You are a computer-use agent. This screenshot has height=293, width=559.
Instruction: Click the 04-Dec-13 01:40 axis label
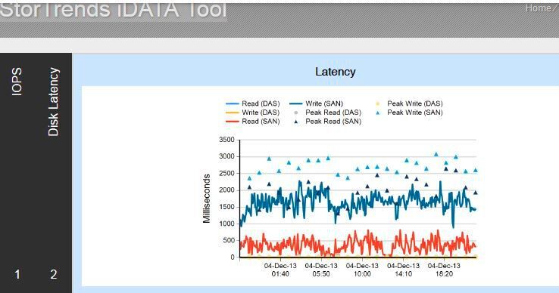click(x=280, y=270)
